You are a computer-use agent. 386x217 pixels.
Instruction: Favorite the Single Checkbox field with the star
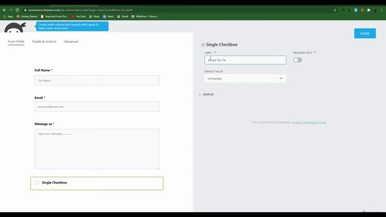pyautogui.click(x=203, y=45)
